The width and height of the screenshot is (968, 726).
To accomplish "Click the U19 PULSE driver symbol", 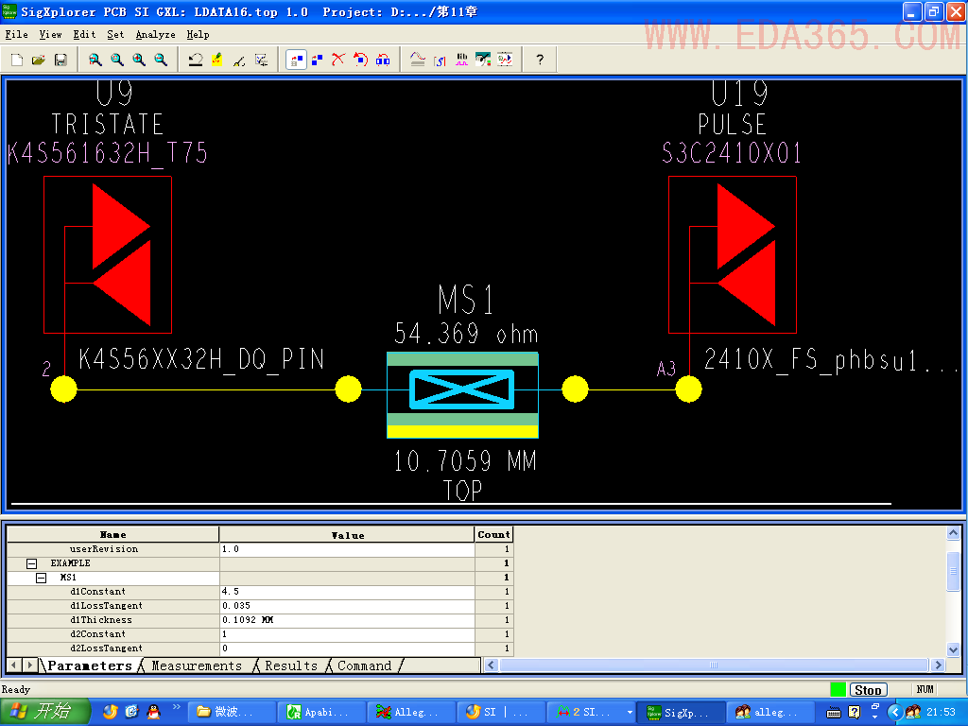I will tap(733, 254).
